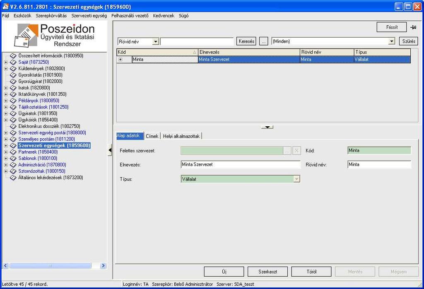This screenshot has width=424, height=289.
Task: Click the Általános lekérdezések node icon
Action: pyautogui.click(x=13, y=178)
